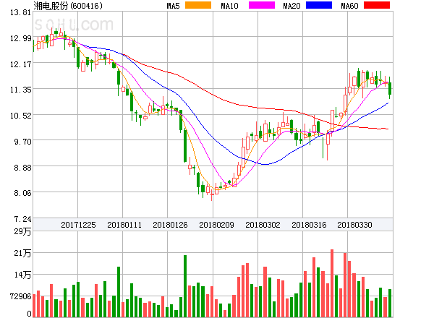Click the 8.06 price axis label

[22, 193]
